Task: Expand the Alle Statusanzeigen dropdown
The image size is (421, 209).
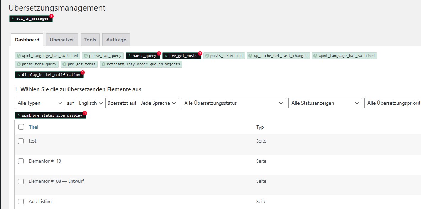Action: [325, 103]
